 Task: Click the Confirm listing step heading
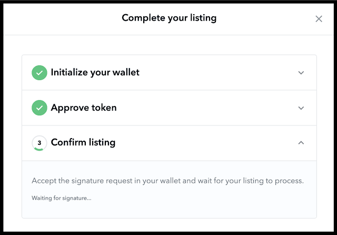pos(83,143)
